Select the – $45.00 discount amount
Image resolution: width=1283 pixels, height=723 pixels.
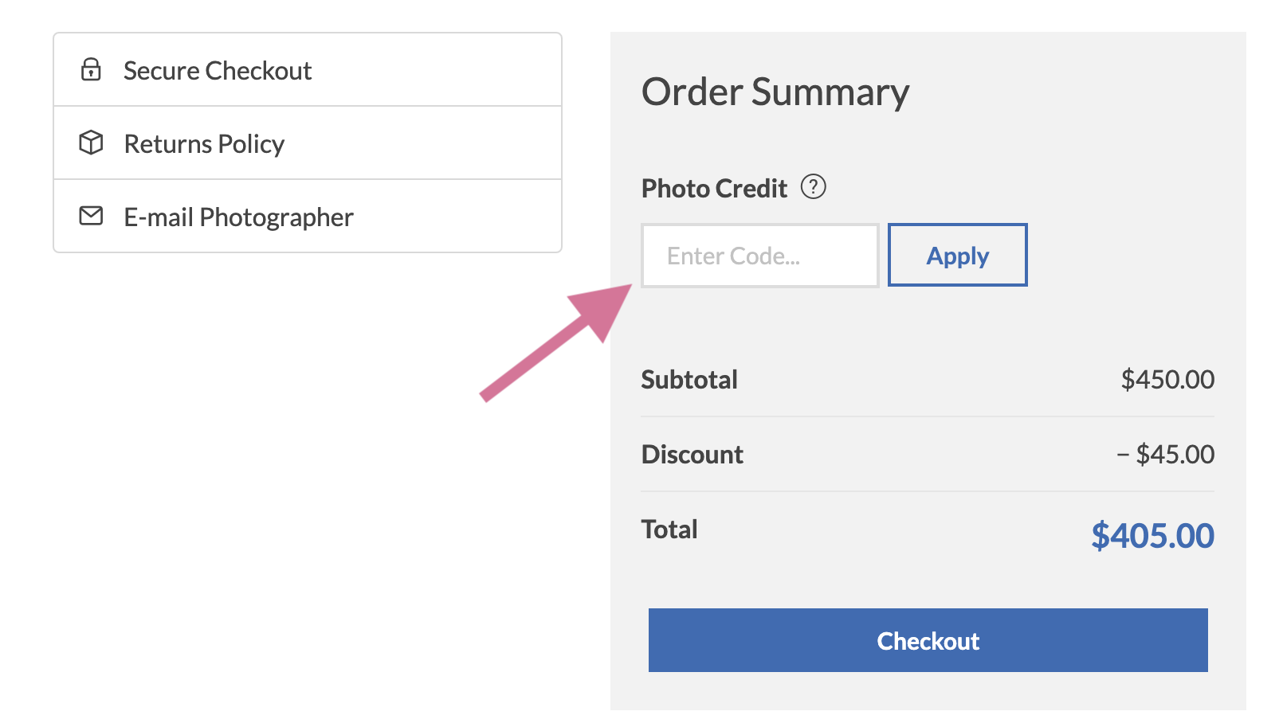tap(1165, 455)
